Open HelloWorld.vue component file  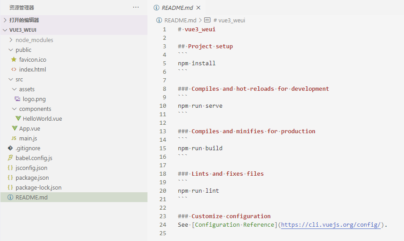tap(42, 118)
